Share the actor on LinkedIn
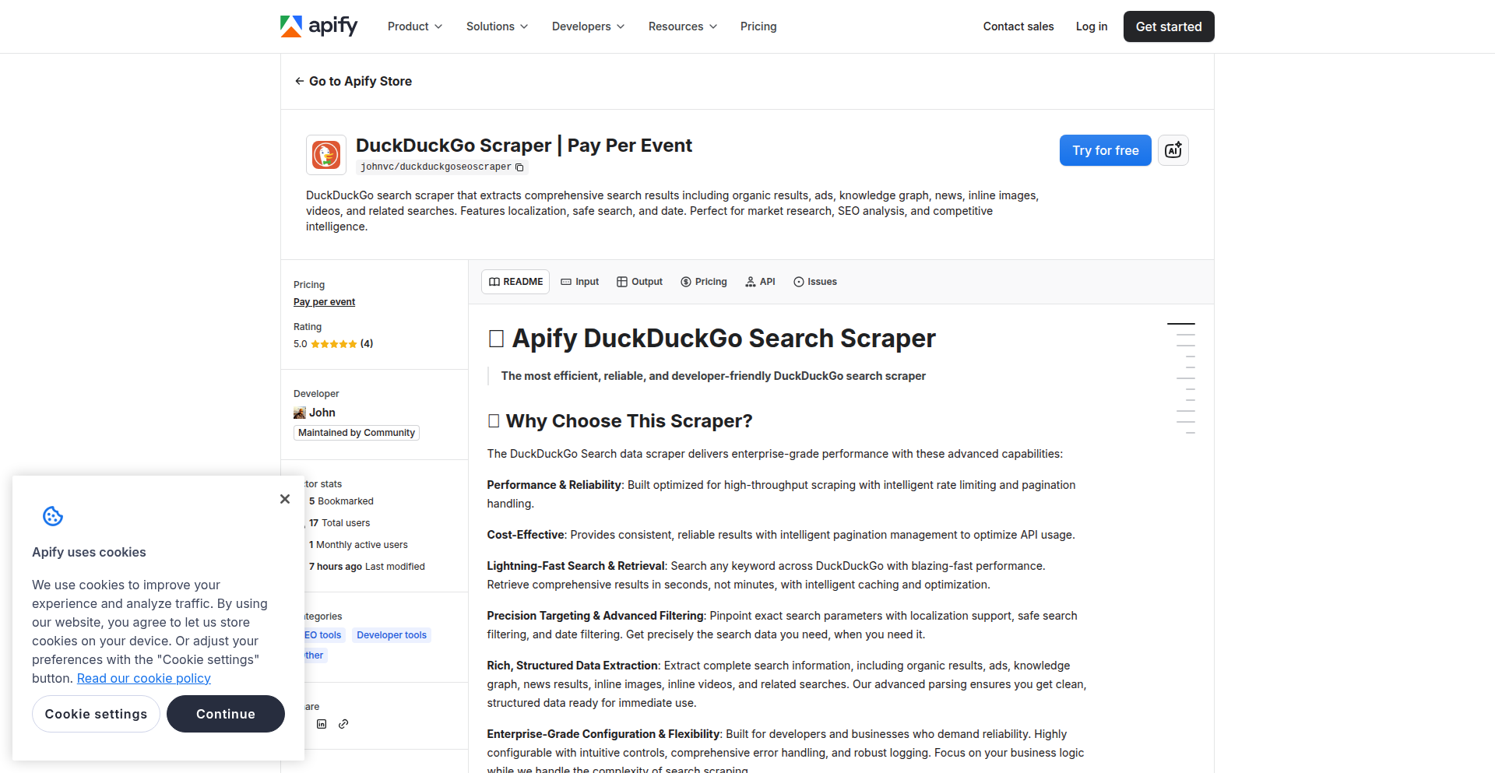 coord(322,724)
